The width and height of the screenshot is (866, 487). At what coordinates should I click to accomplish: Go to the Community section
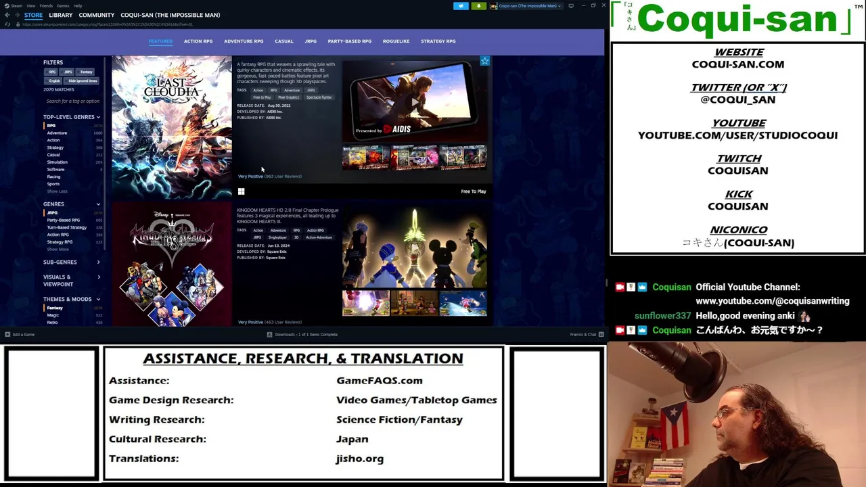97,15
